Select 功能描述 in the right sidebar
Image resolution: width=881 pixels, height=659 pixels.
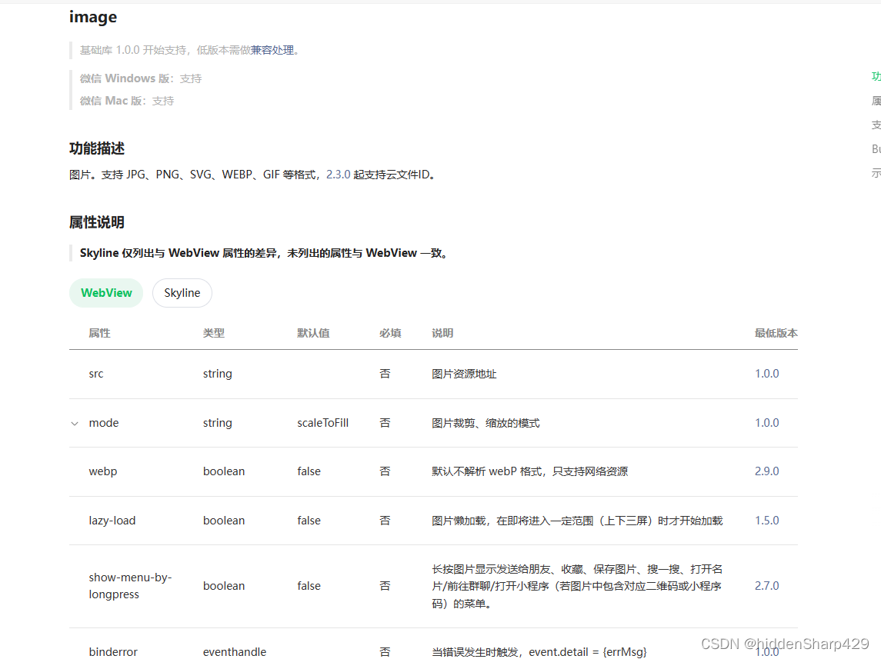pos(876,76)
